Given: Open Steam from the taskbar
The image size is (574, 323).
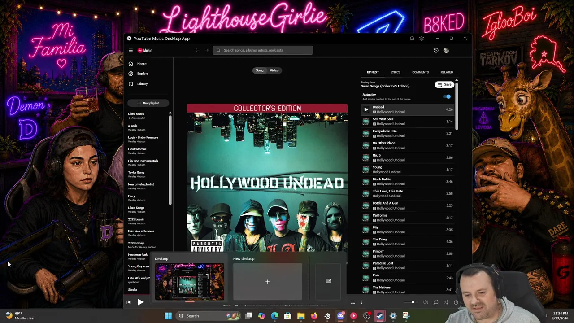Looking at the screenshot, I should [x=380, y=316].
